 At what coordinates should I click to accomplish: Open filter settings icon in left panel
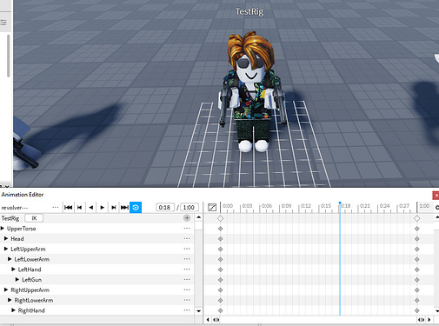(3, 23)
